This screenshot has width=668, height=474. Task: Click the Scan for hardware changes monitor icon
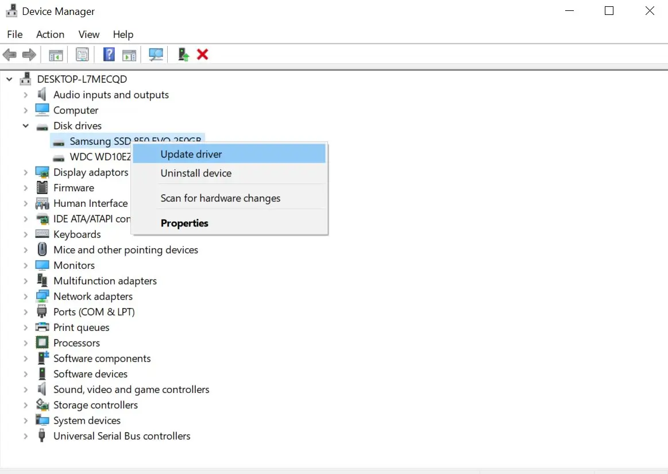[156, 55]
